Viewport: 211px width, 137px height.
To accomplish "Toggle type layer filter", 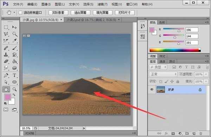I will point(186,67).
